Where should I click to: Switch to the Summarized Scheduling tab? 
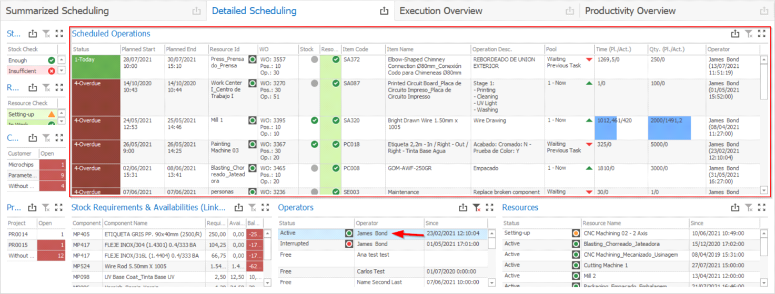pos(57,11)
